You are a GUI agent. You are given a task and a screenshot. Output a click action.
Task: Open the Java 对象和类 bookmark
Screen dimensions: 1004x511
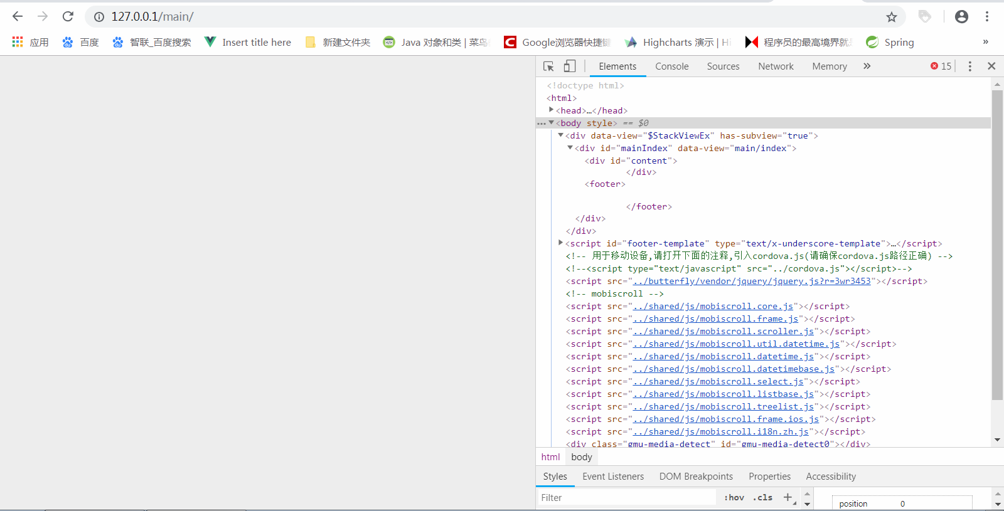[435, 42]
